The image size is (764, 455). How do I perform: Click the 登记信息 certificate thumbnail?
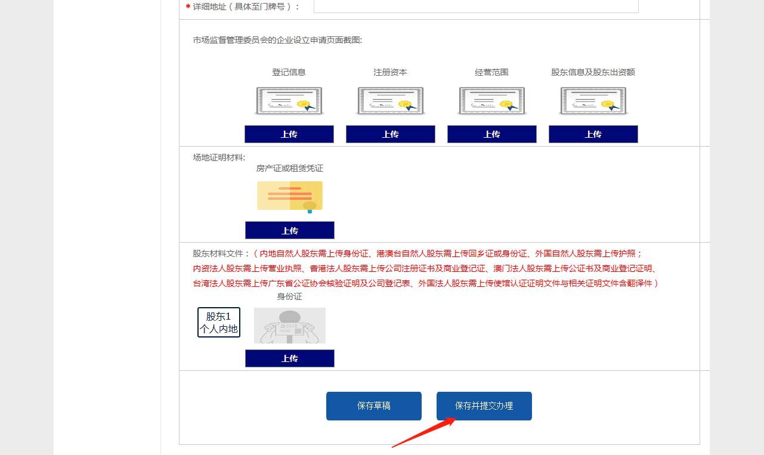tap(289, 101)
